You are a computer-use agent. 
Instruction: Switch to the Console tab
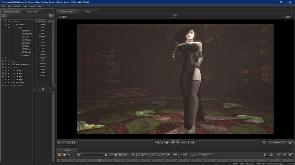[x=88, y=12]
